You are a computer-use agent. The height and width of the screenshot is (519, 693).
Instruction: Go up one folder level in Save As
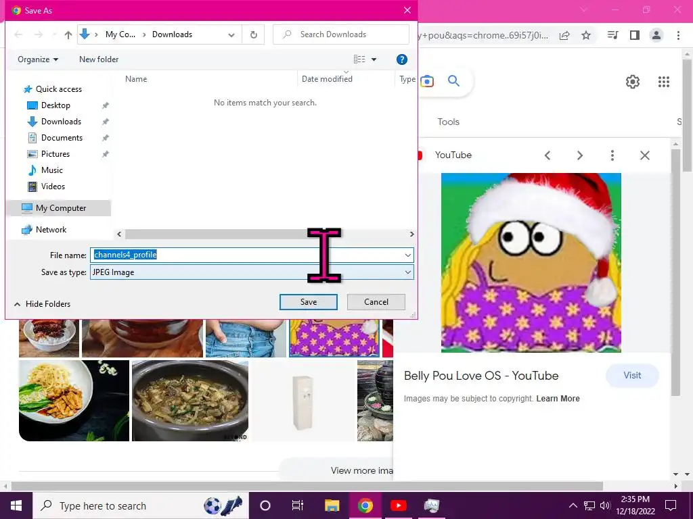tap(68, 35)
